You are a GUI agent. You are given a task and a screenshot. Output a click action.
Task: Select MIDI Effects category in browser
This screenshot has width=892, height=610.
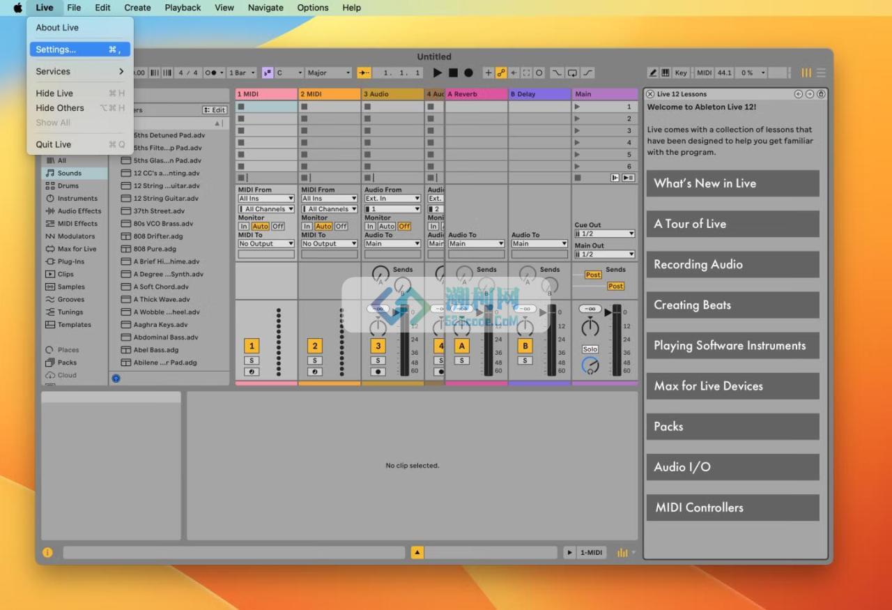pyautogui.click(x=77, y=224)
